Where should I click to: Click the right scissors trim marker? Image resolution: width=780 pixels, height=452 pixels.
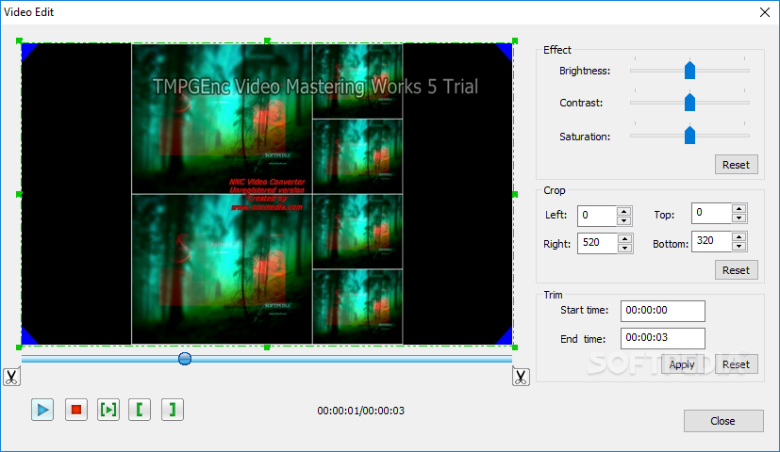coord(521,377)
